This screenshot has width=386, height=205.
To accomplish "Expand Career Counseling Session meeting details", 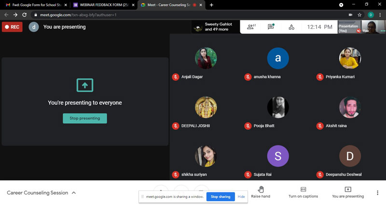I will (x=74, y=192).
